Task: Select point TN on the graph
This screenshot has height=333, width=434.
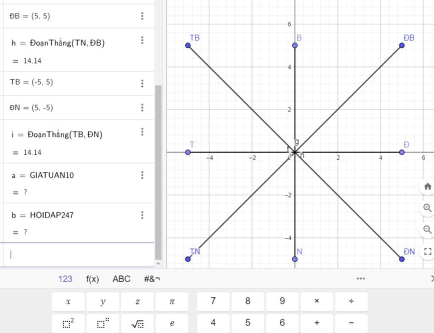Action: (x=188, y=259)
